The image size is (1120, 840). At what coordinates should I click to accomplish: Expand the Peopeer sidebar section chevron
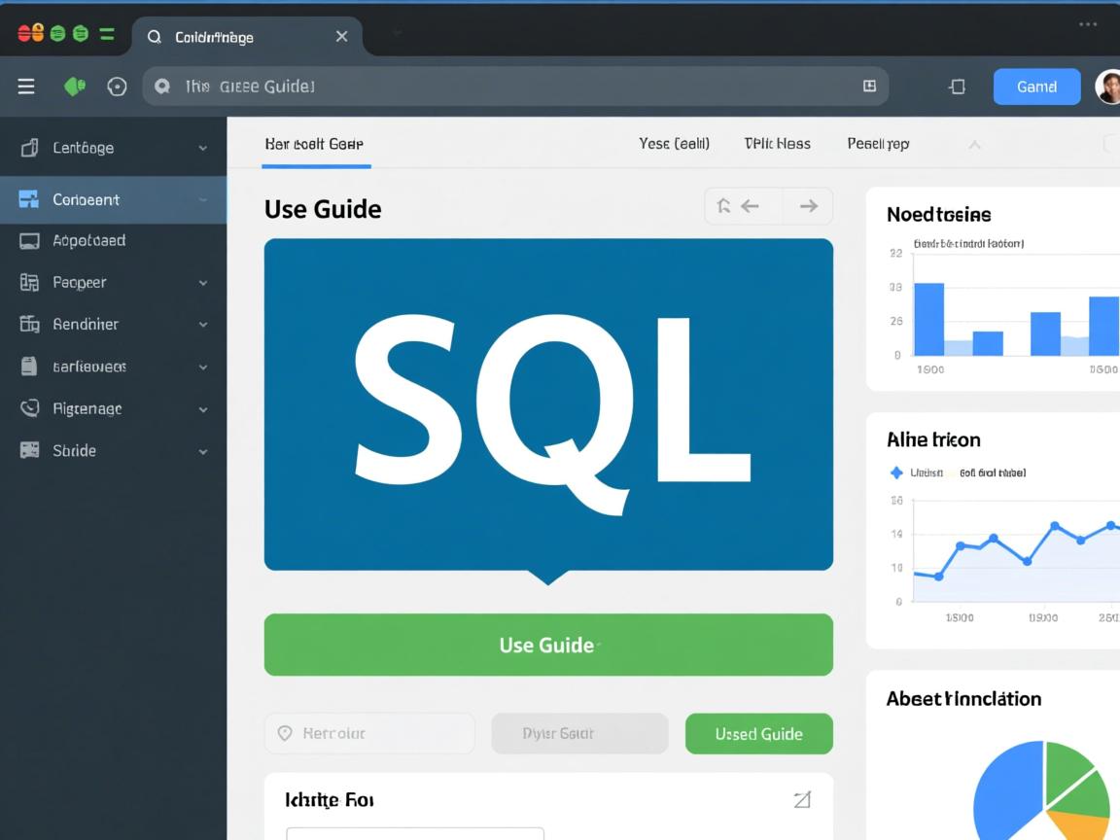(203, 282)
